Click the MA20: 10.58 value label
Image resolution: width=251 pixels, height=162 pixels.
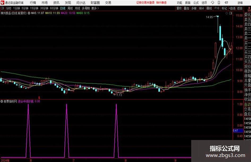click(68, 13)
